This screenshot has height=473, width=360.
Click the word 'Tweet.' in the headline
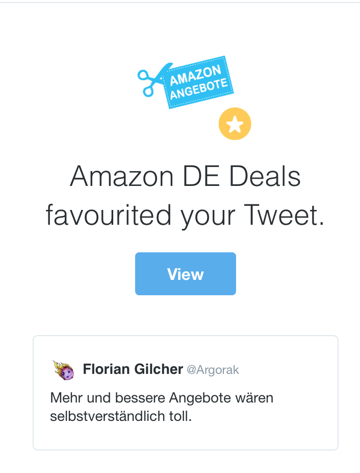[284, 215]
